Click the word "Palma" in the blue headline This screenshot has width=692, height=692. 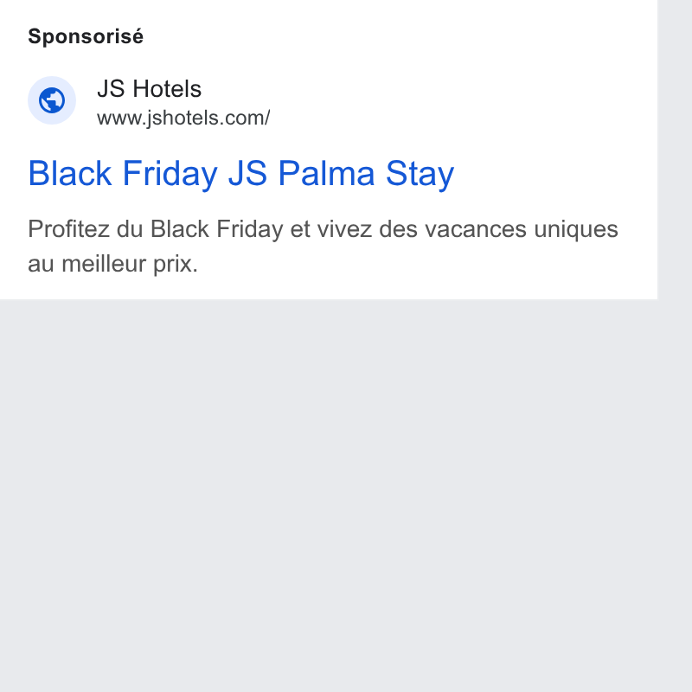pos(326,174)
